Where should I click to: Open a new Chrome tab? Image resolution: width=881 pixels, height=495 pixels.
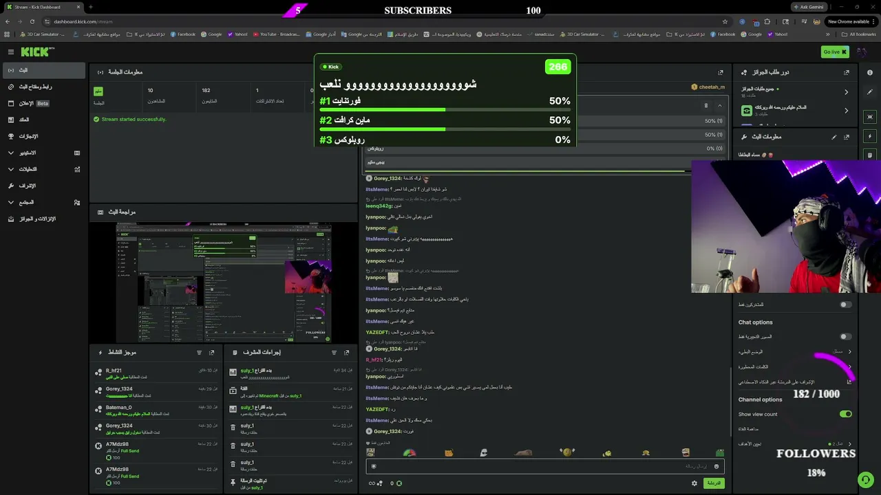coord(90,7)
